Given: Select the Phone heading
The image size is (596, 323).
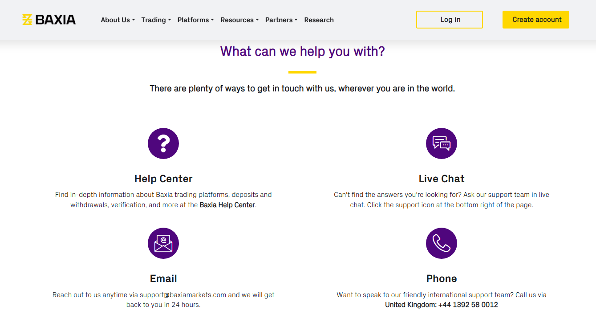Looking at the screenshot, I should 442,278.
